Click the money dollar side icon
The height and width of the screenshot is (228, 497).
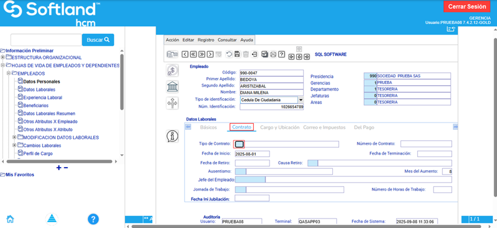(x=172, y=70)
